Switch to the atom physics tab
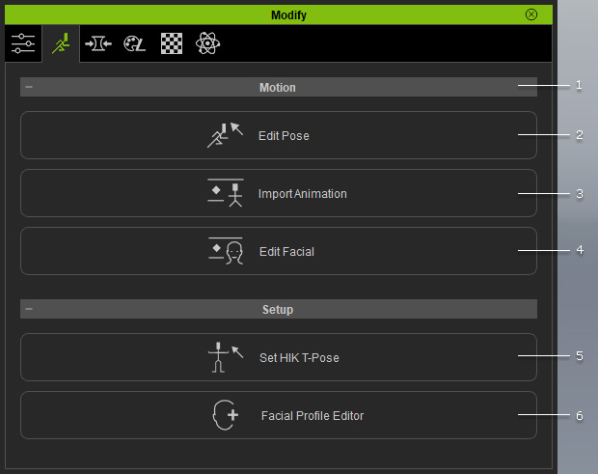Image resolution: width=598 pixels, height=474 pixels. point(206,44)
